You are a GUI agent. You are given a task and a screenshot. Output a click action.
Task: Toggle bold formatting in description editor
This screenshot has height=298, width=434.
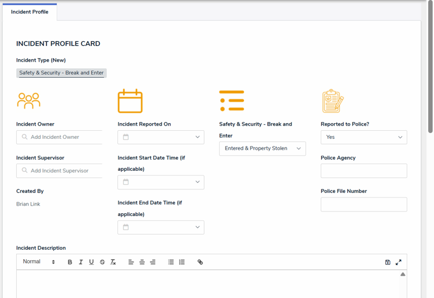[x=70, y=262]
